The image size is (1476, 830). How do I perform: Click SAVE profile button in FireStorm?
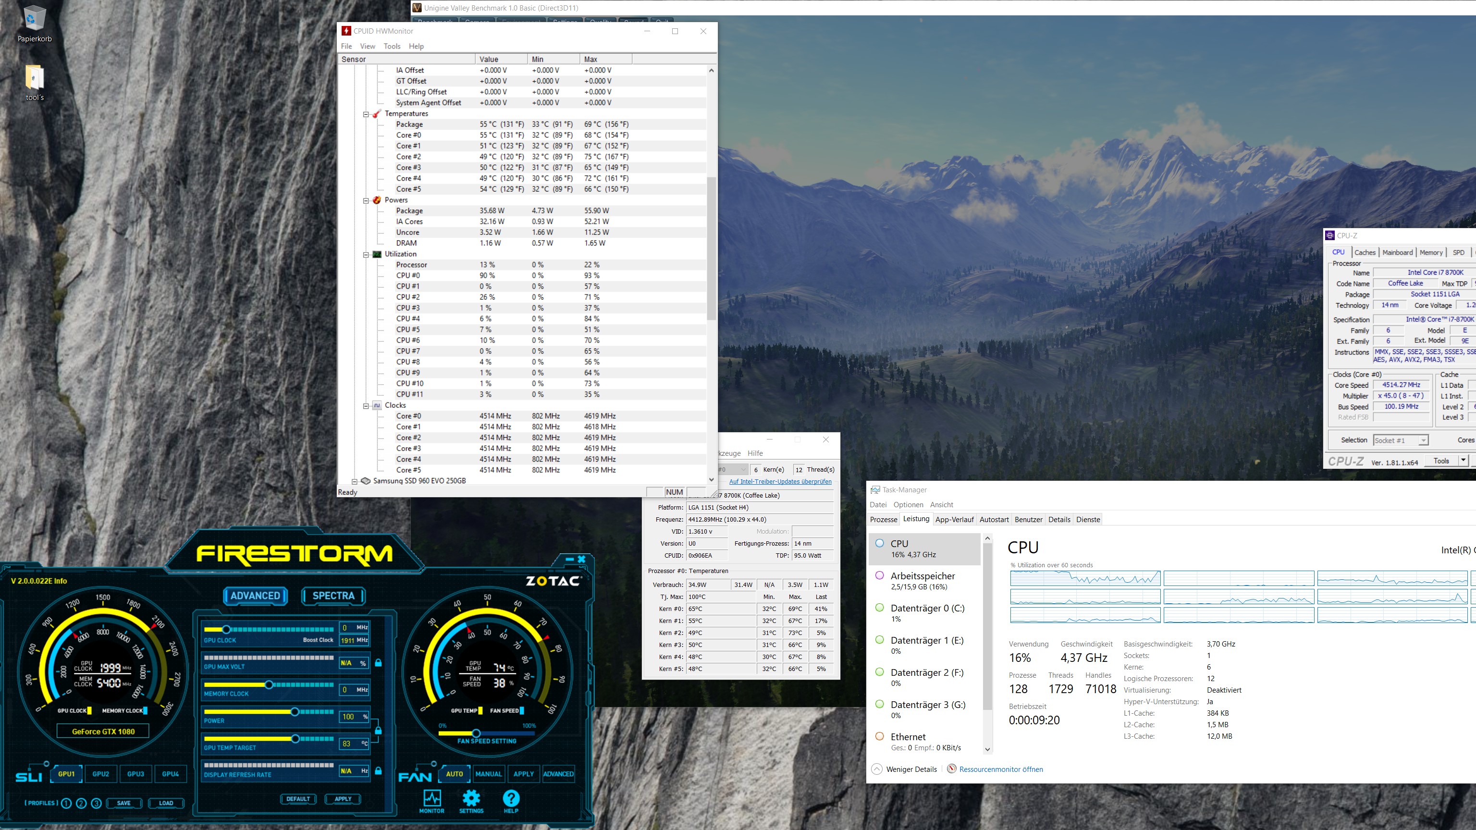[124, 803]
